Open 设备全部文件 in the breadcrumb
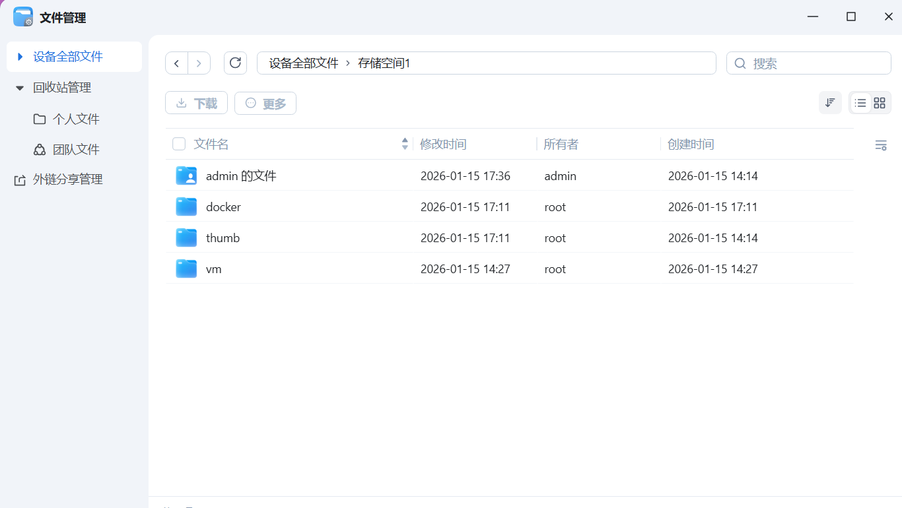Screen dimensions: 902x508 click(x=303, y=63)
